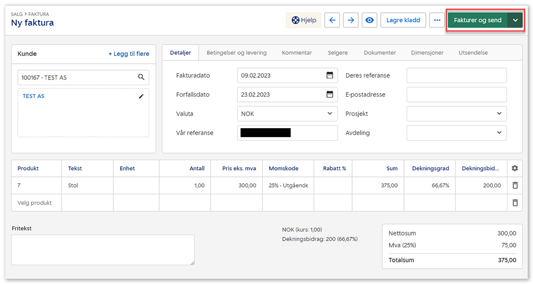Click the next invoice right arrow button

tap(351, 20)
